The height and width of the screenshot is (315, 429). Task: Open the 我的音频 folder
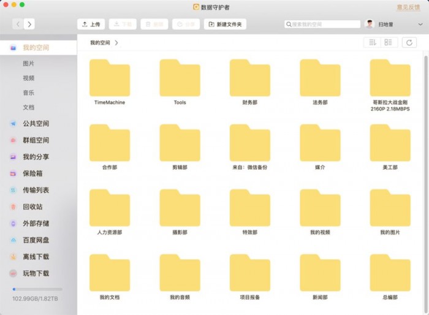point(180,273)
